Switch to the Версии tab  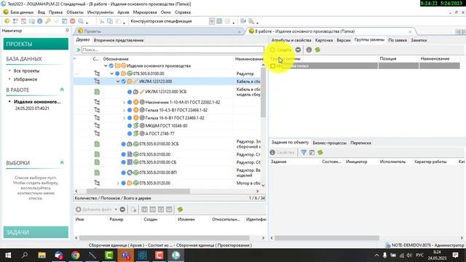pos(344,40)
